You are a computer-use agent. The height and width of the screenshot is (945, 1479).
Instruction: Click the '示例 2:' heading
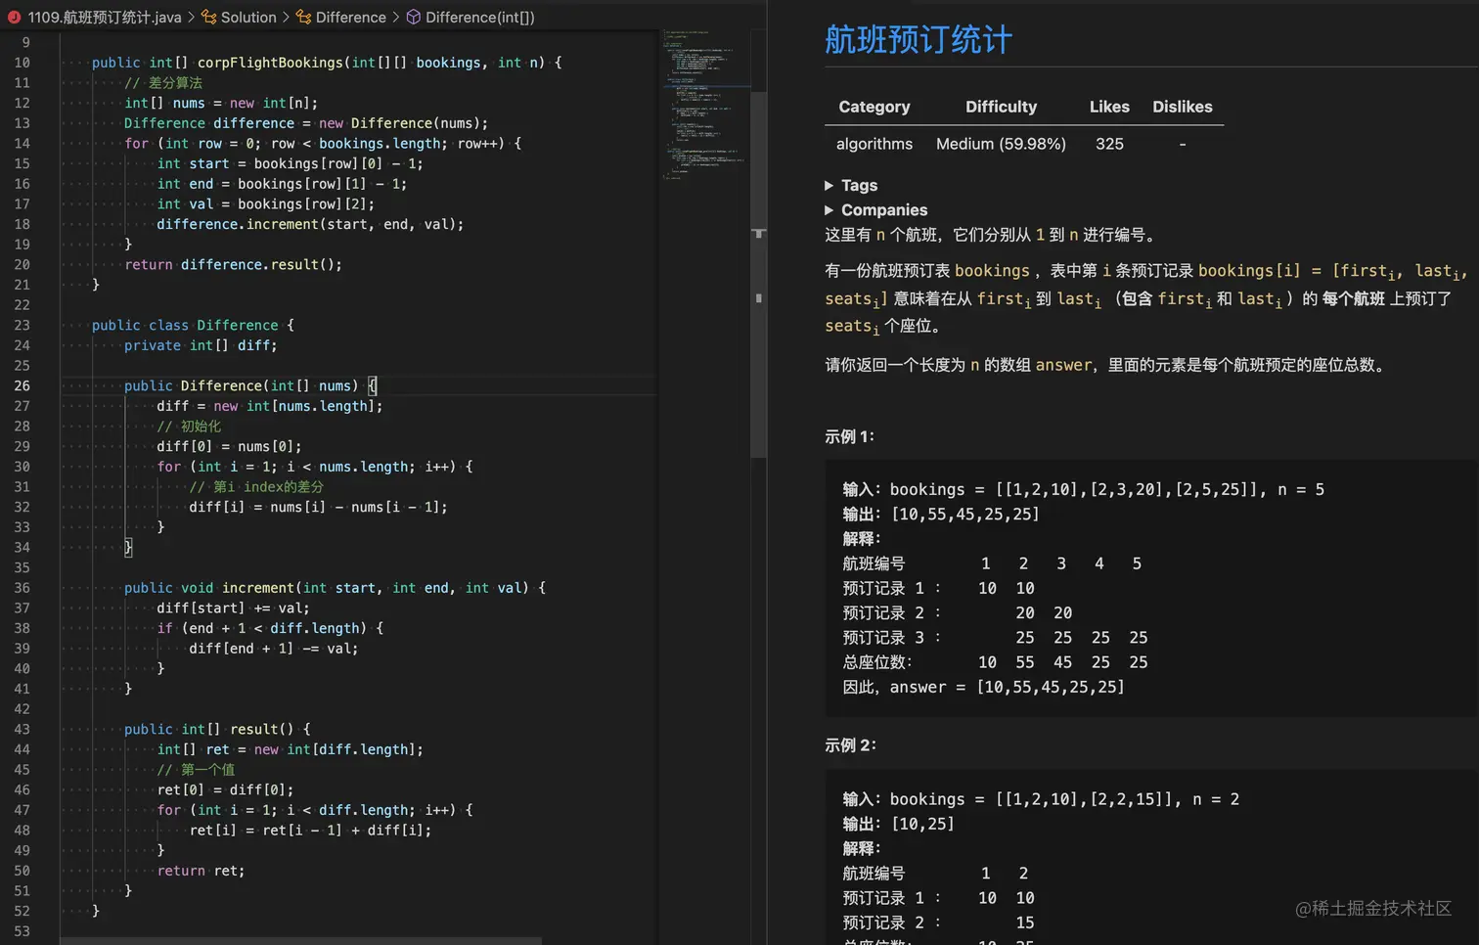850,745
